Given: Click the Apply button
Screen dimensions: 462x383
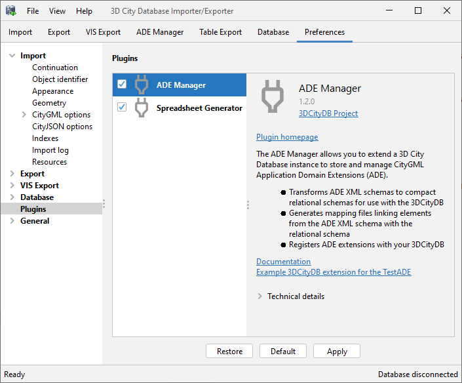Looking at the screenshot, I should pos(337,351).
